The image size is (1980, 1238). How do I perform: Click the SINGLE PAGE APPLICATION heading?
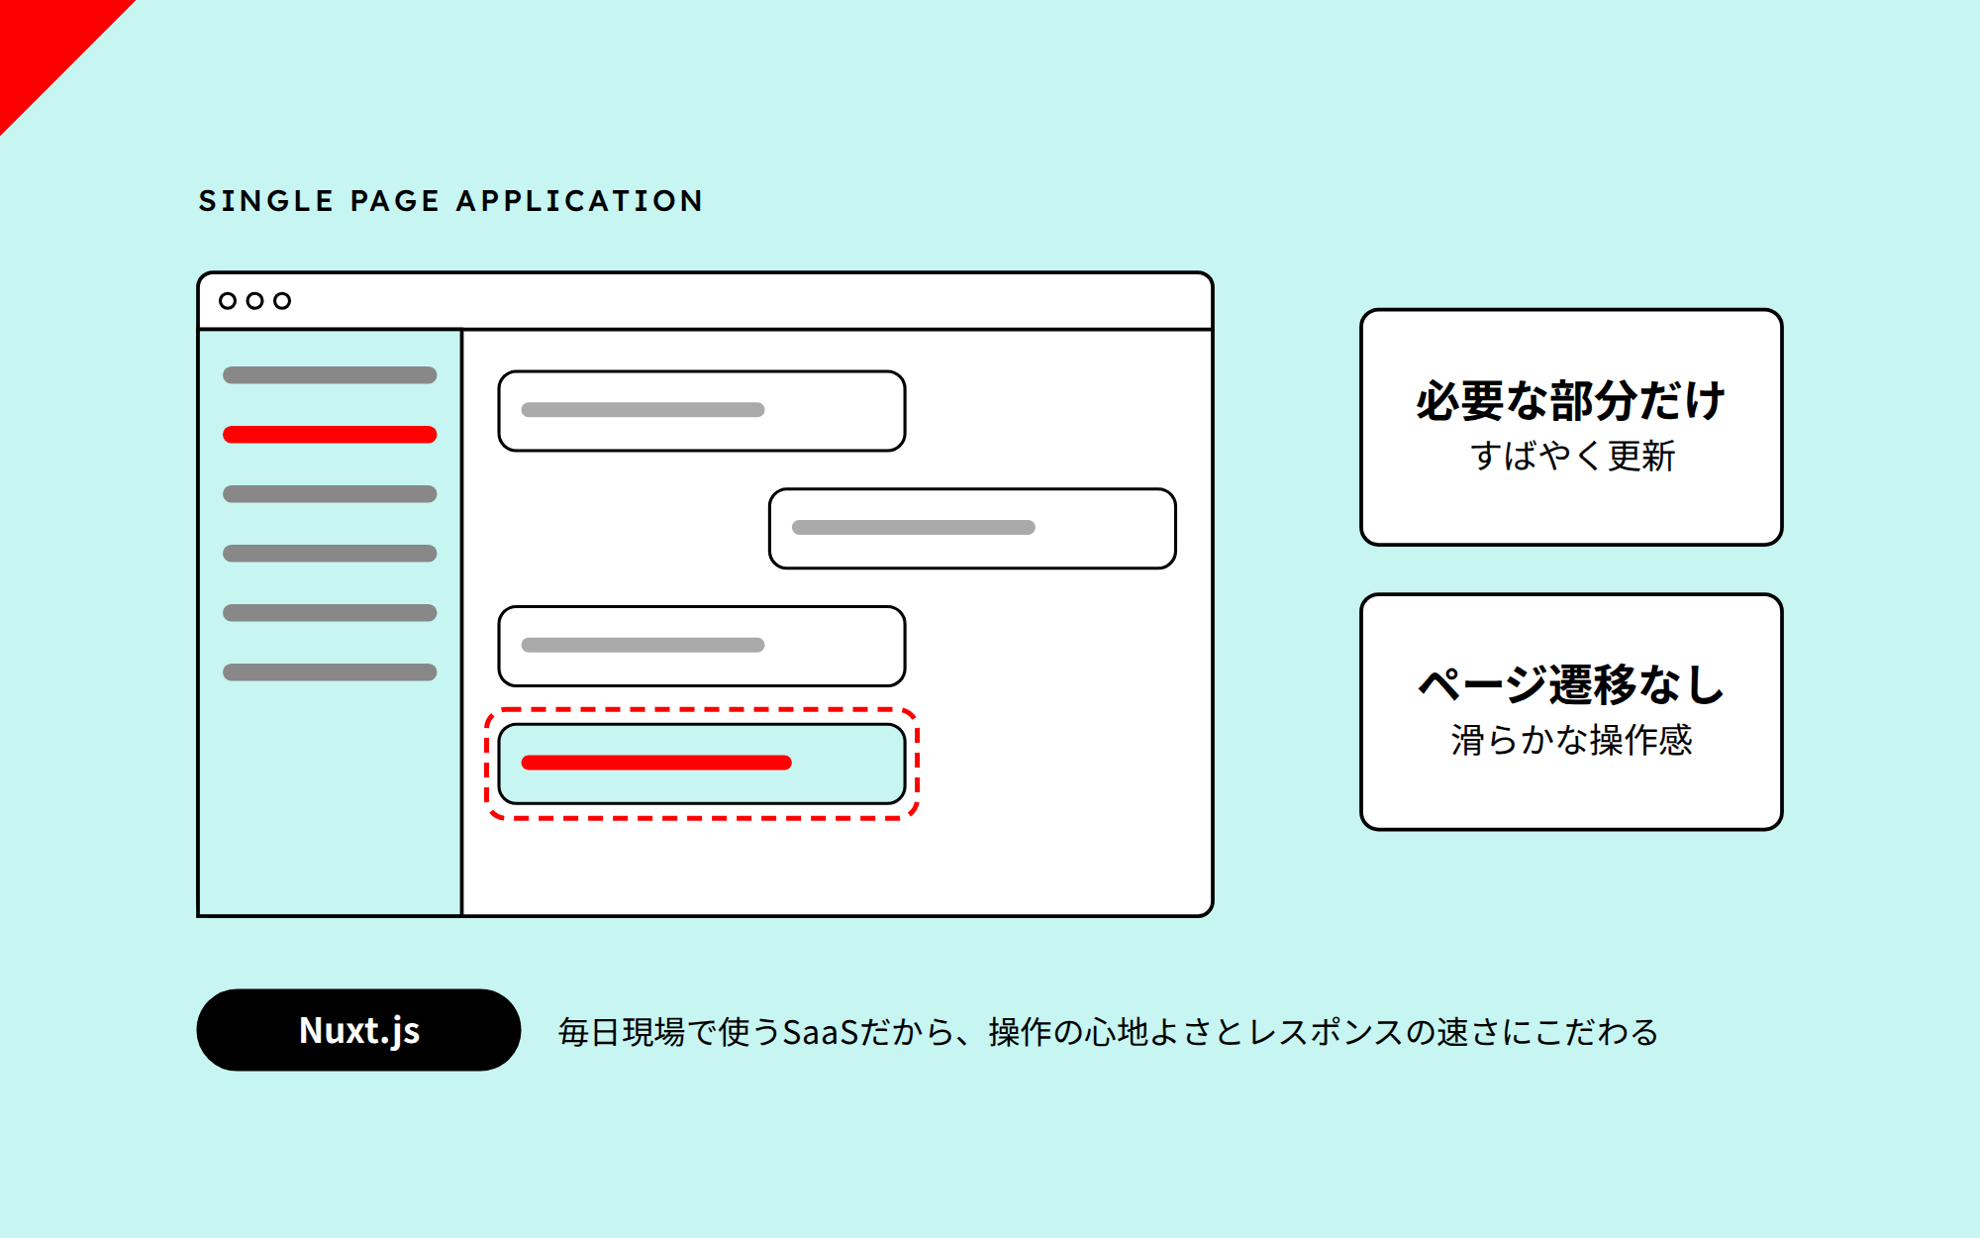[x=451, y=201]
